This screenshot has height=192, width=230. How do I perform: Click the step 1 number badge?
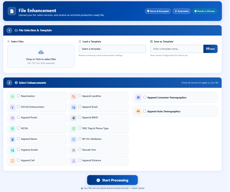[x=9, y=30]
